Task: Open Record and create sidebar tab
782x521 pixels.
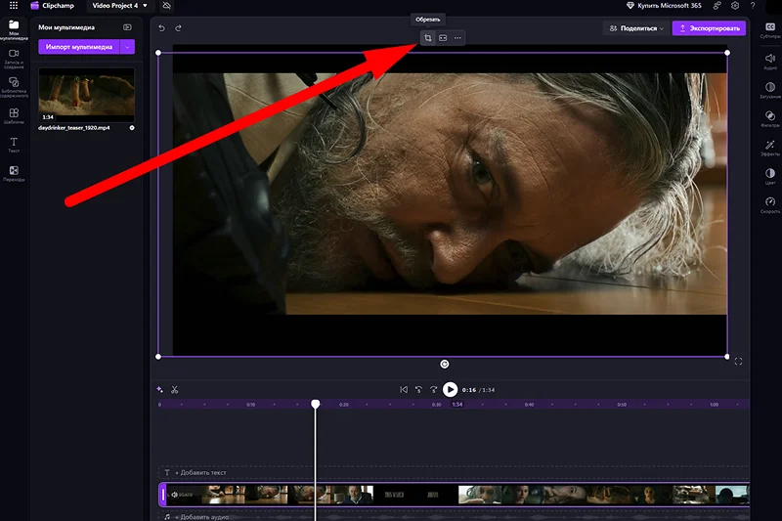Action: click(x=14, y=59)
